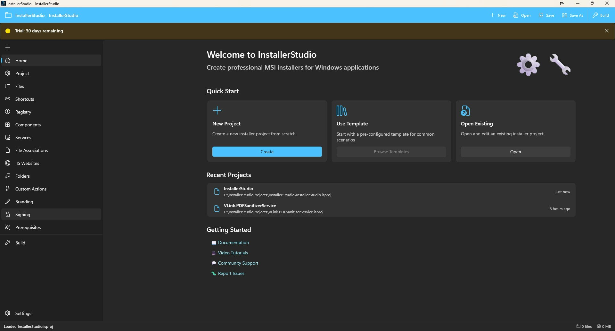Open the IIS Websites section

click(27, 163)
